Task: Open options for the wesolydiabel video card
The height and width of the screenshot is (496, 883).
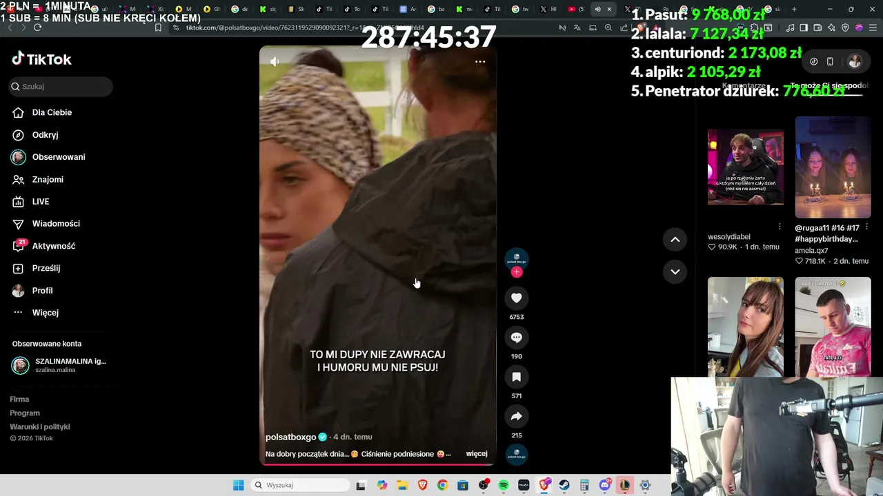Action: 780,227
